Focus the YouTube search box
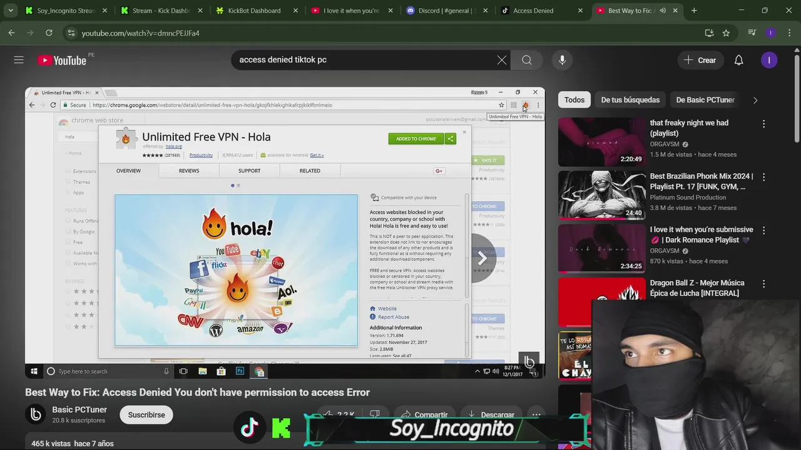 [363, 60]
